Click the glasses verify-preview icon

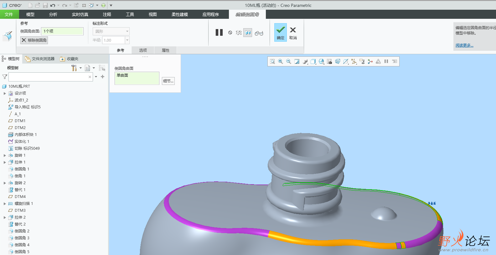coord(259,33)
